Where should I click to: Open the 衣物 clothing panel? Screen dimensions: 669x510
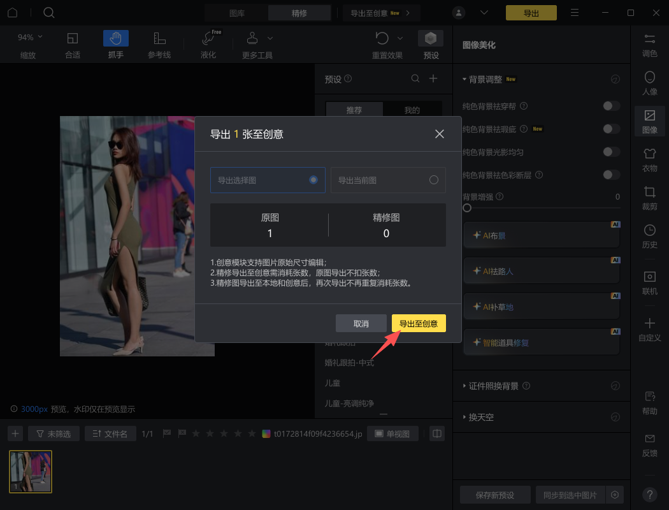coord(649,159)
